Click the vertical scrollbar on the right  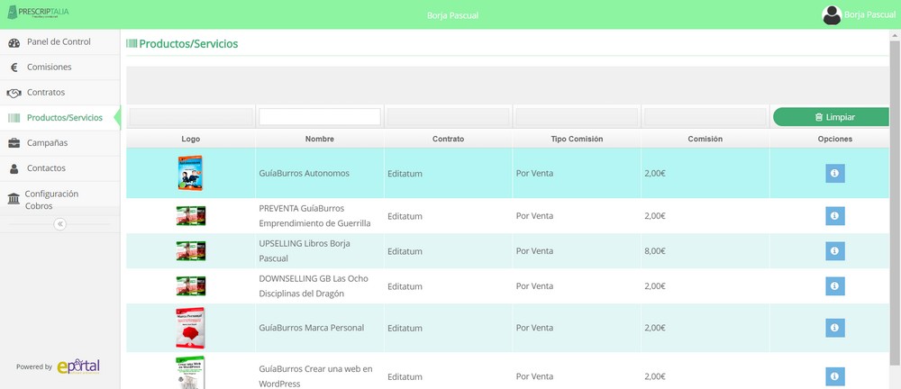click(895, 180)
